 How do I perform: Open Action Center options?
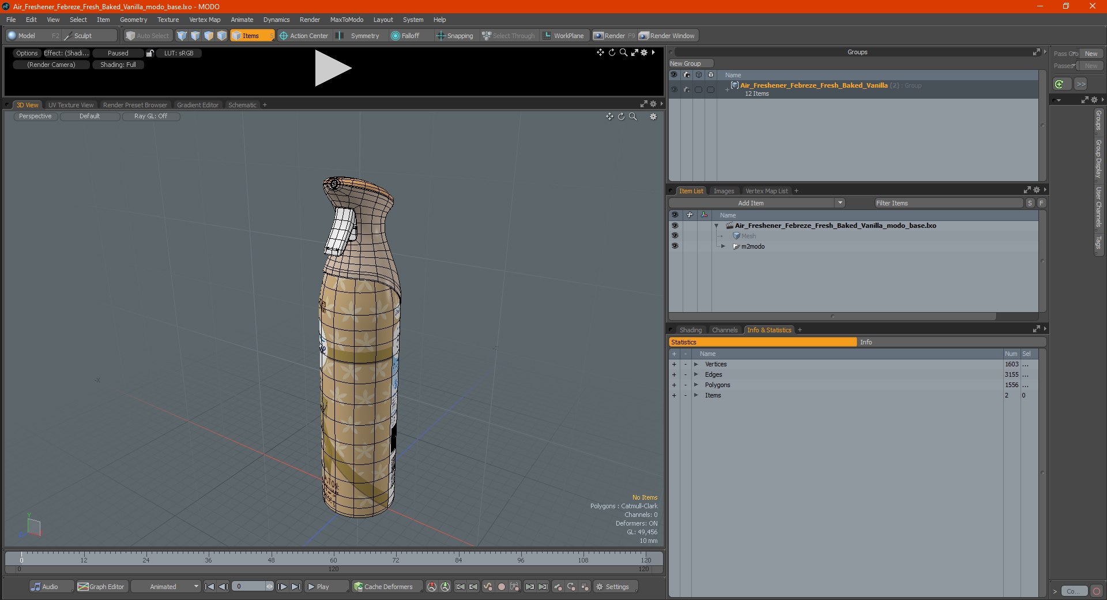(x=304, y=36)
